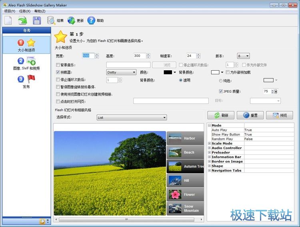Open the Dotty preloader dropdown

121,72
